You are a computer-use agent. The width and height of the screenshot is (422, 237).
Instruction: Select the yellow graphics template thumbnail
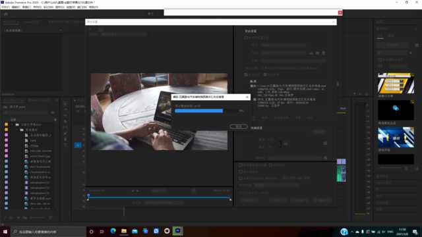396,84
